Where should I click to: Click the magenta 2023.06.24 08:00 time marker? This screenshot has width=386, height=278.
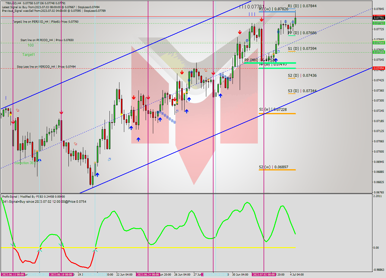click(x=148, y=275)
